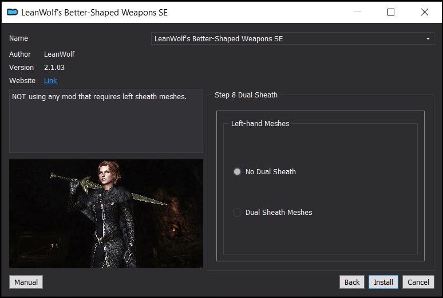Viewport: 443px width, 298px height.
Task: Go to previous step with Back button
Action: pos(352,282)
